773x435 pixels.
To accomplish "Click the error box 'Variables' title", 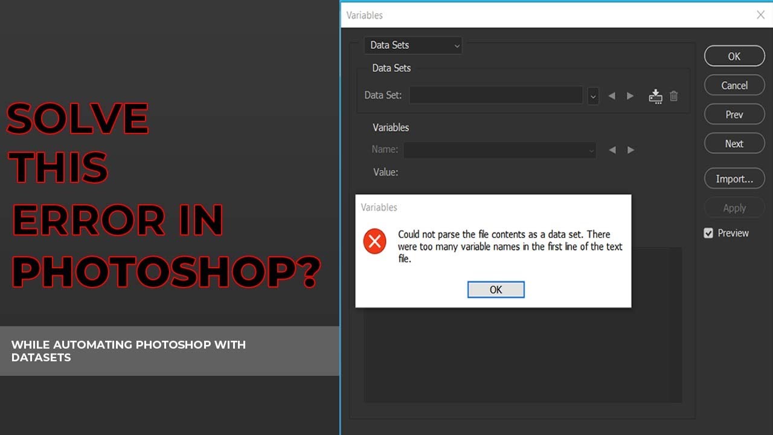I will click(379, 207).
